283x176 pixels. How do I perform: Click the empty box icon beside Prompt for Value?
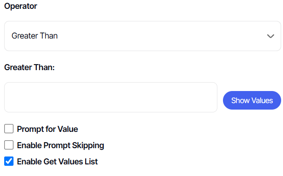coord(9,129)
